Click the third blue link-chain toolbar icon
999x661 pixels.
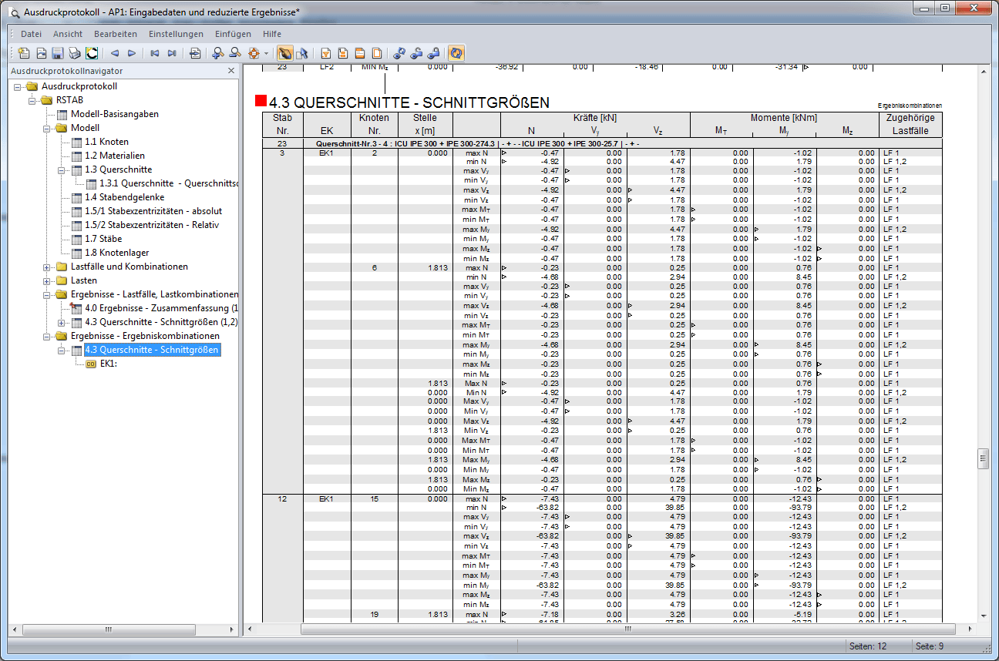coord(433,53)
